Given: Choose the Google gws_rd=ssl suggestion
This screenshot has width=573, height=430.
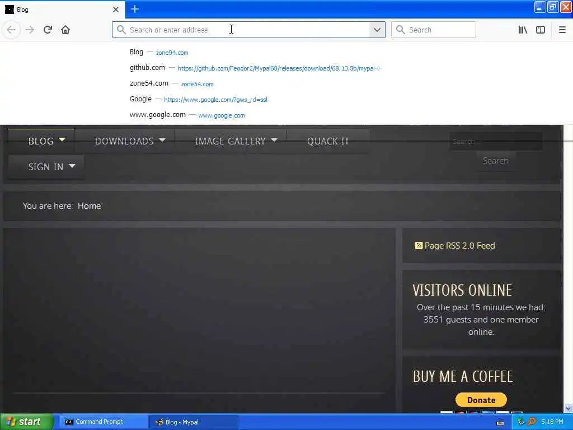Looking at the screenshot, I should [256, 100].
